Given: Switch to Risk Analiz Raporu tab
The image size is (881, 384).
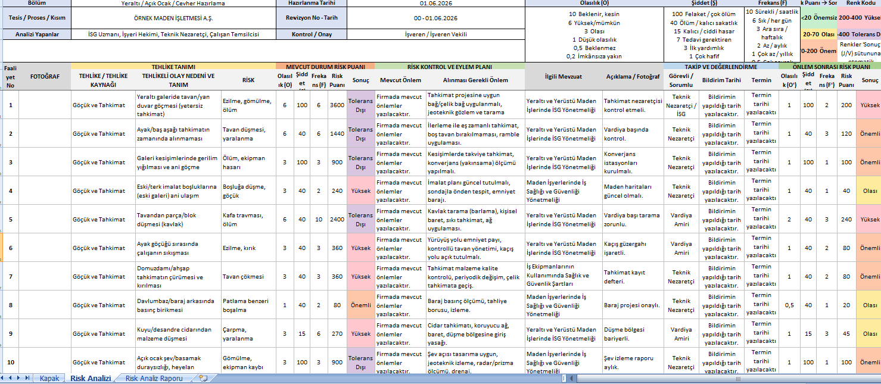Looking at the screenshot, I should coord(154,378).
